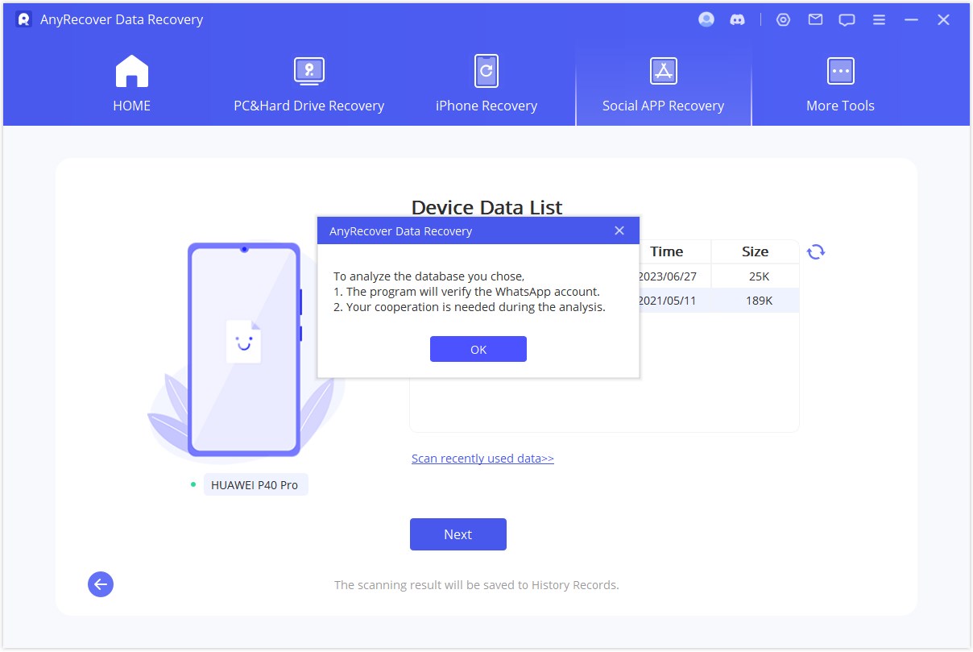Switch to the HOME tab

[x=132, y=84]
